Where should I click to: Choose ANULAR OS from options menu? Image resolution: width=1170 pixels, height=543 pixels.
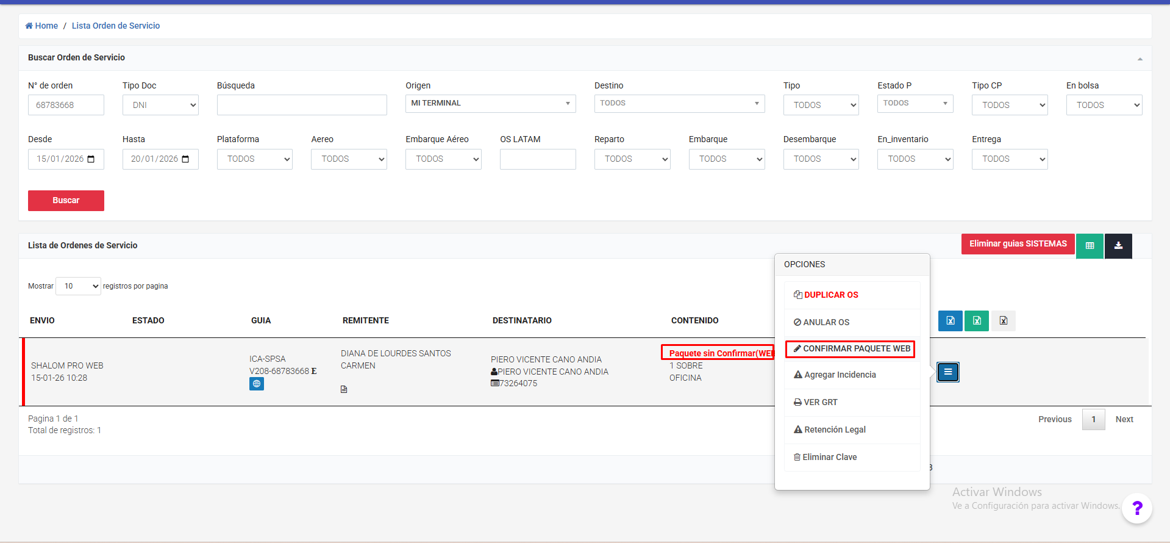pyautogui.click(x=821, y=322)
